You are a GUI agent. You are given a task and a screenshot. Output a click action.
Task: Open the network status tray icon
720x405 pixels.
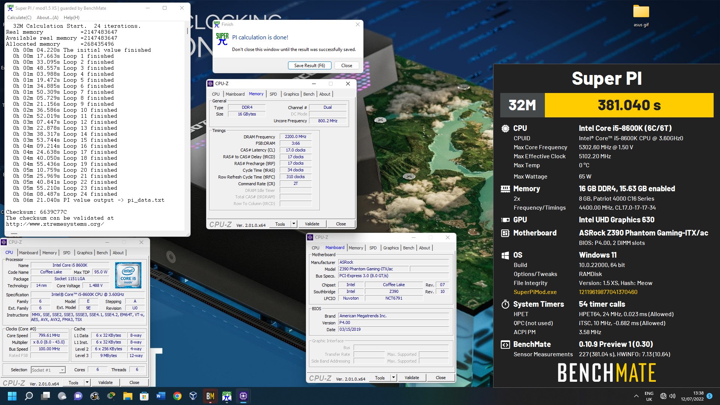click(x=663, y=396)
